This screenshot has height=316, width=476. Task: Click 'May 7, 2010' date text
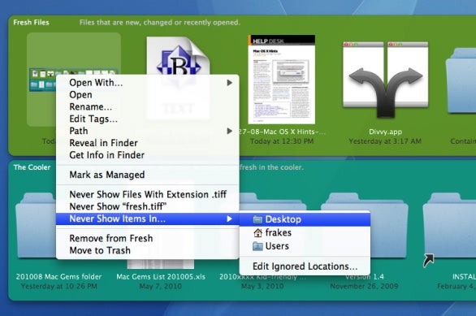(x=160, y=286)
